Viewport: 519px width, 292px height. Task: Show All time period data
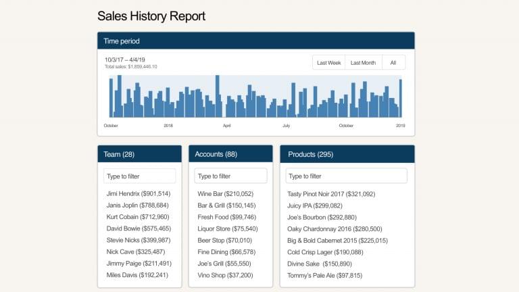click(393, 63)
